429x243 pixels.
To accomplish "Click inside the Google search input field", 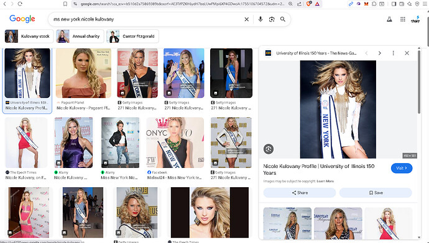I will tap(146, 19).
